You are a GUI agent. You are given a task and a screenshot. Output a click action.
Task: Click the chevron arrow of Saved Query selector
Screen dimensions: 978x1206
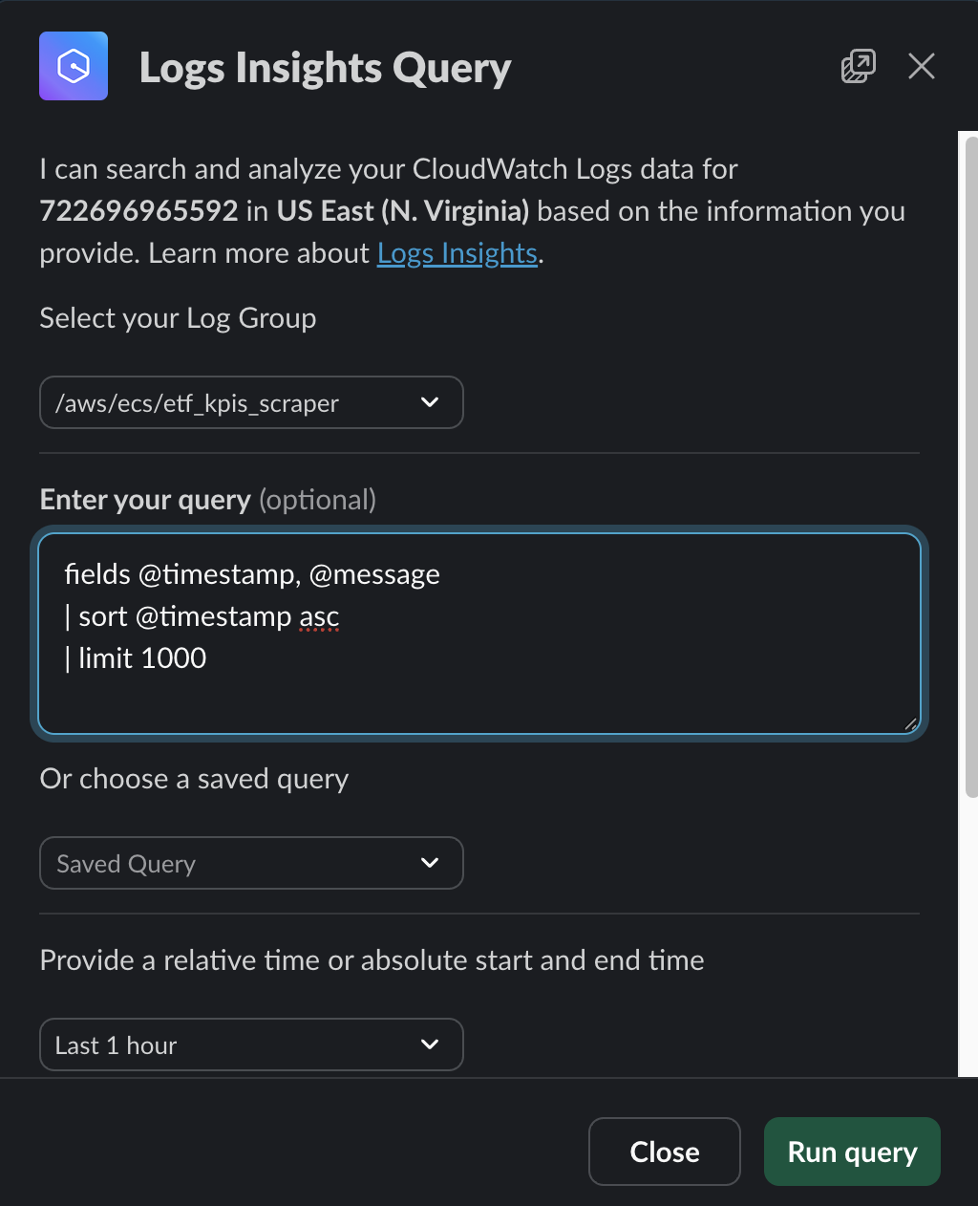point(430,863)
